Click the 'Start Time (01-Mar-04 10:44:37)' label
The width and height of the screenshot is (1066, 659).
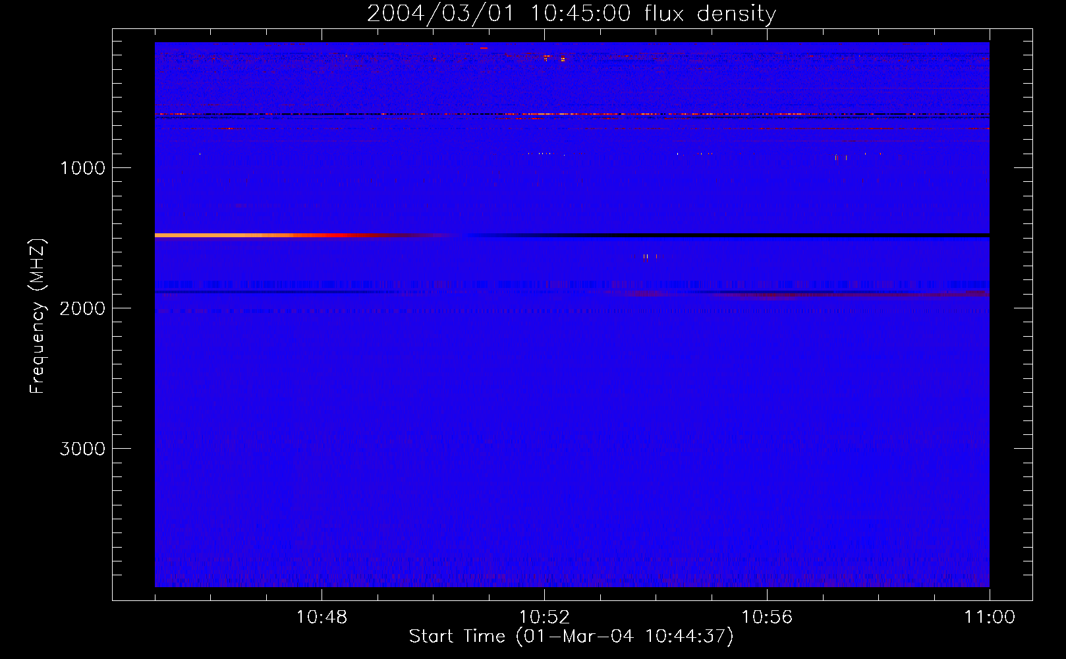click(x=571, y=637)
